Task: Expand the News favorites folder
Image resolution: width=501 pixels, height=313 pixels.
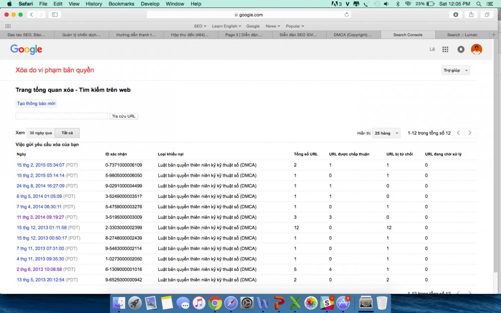Action: (x=273, y=26)
